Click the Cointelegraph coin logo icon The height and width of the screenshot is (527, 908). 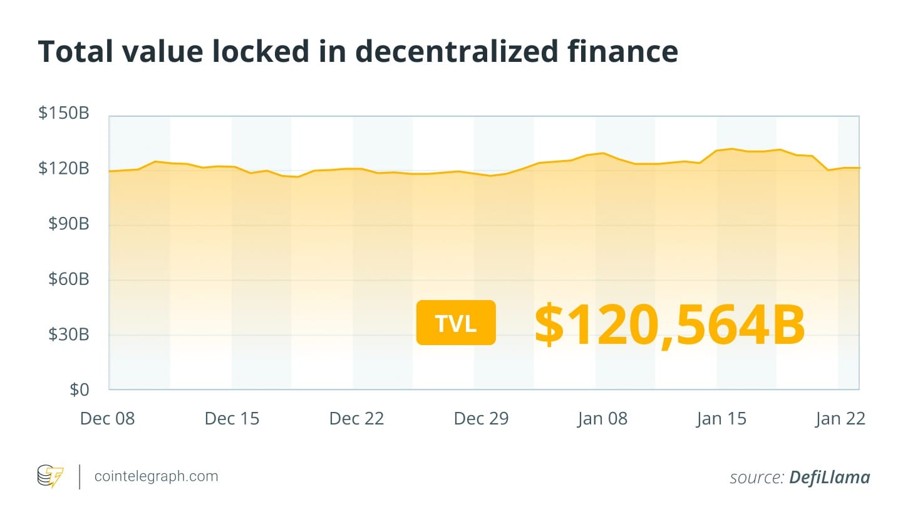(x=50, y=476)
